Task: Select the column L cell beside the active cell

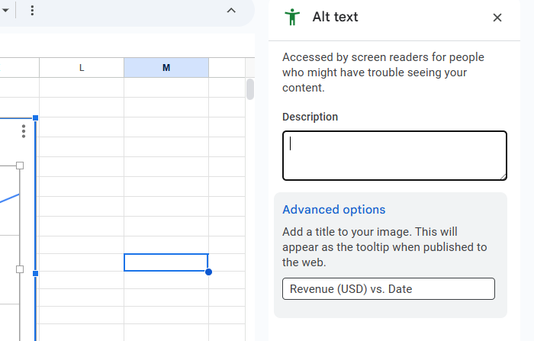Action: pyautogui.click(x=82, y=262)
